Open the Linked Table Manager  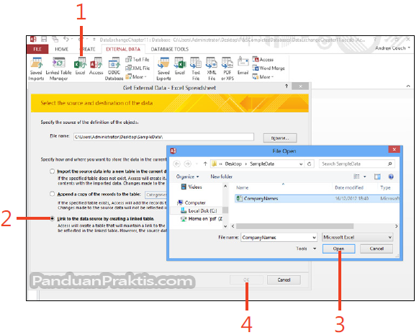(x=58, y=69)
